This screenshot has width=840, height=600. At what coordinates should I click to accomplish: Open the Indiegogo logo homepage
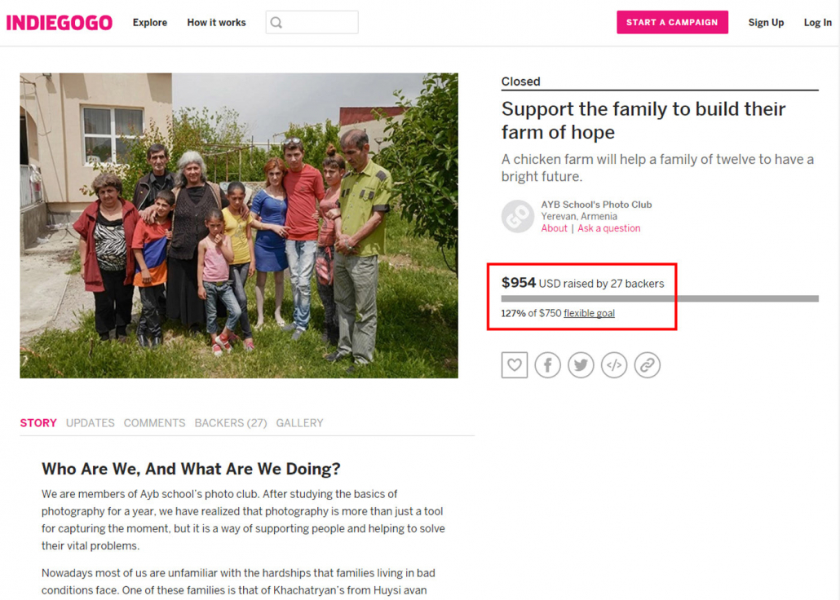click(x=59, y=23)
